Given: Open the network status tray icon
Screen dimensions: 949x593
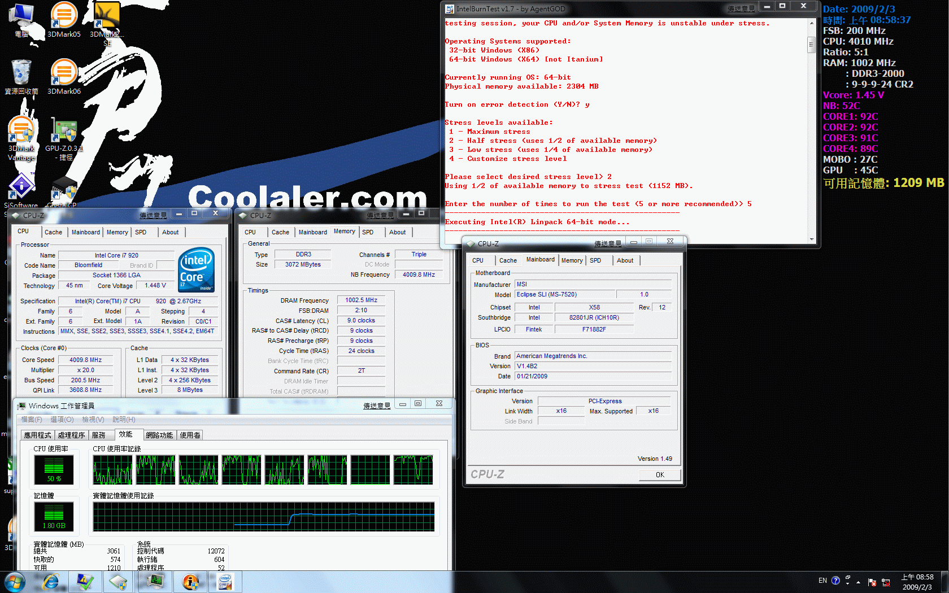Looking at the screenshot, I should pos(885,582).
